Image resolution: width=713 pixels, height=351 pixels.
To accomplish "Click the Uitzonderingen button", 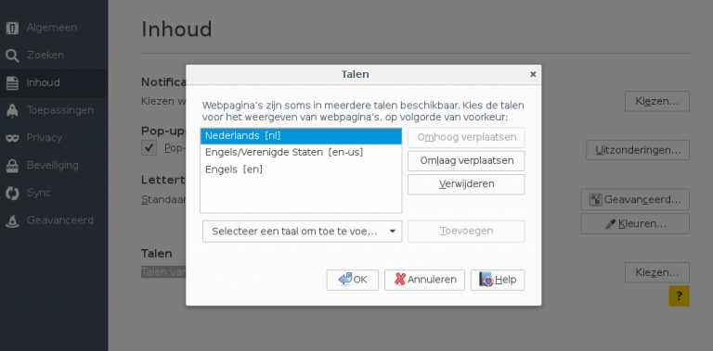I will [638, 150].
